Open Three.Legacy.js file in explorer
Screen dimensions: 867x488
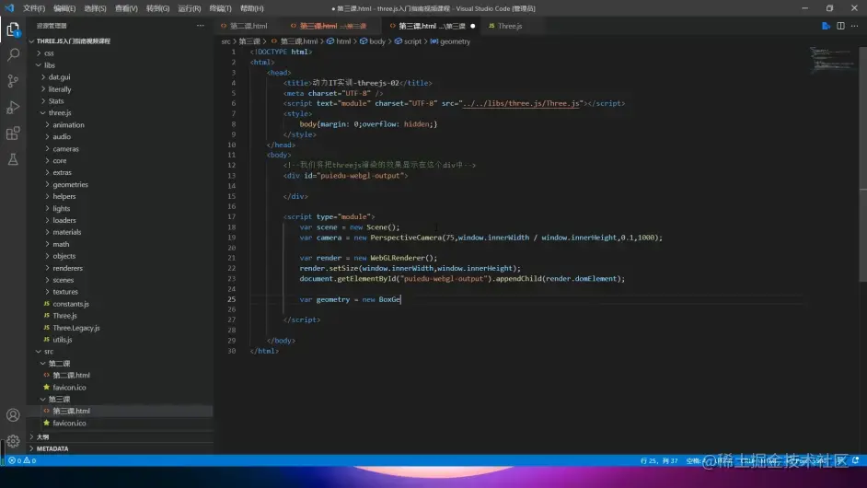(76, 328)
